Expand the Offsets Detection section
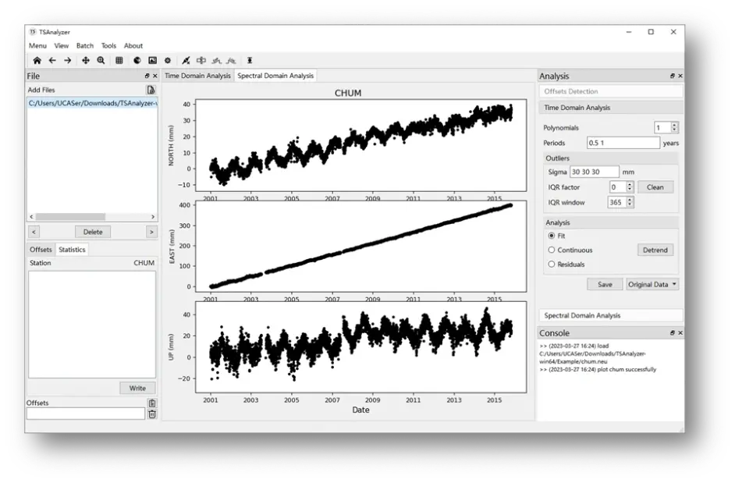735x483 pixels. [x=611, y=91]
